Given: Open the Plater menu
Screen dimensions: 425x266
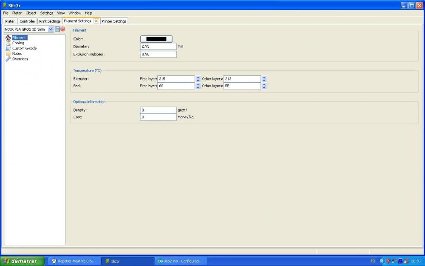Looking at the screenshot, I should pyautogui.click(x=17, y=13).
